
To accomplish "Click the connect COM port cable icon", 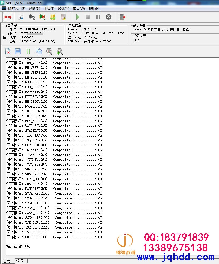I will (32, 17).
